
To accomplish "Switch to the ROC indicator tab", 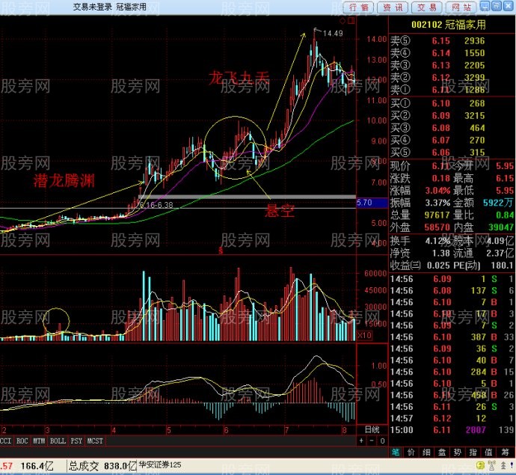I will (x=22, y=441).
